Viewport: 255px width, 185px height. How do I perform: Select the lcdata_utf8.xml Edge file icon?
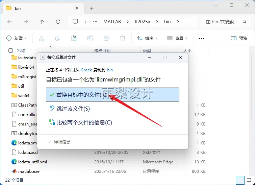coord(14,162)
